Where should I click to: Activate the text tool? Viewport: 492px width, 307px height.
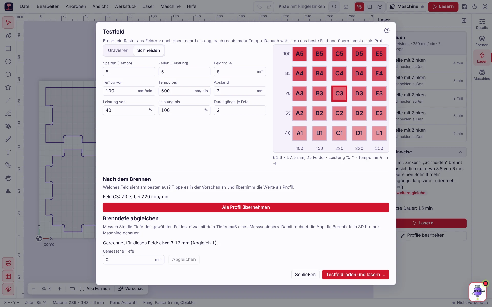click(8, 152)
